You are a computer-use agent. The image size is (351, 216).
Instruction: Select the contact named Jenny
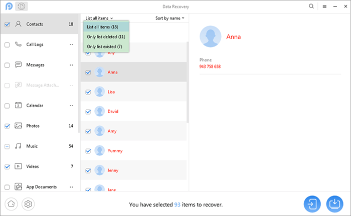113,170
